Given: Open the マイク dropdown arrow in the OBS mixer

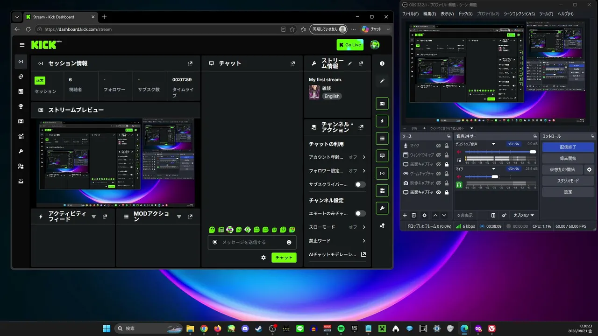Looking at the screenshot, I should click(493, 169).
